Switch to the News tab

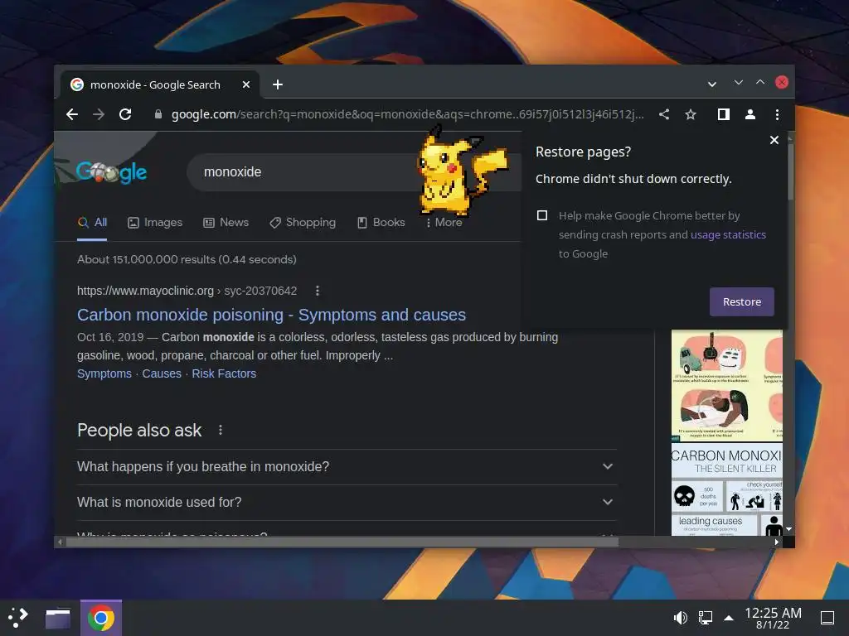(x=226, y=222)
